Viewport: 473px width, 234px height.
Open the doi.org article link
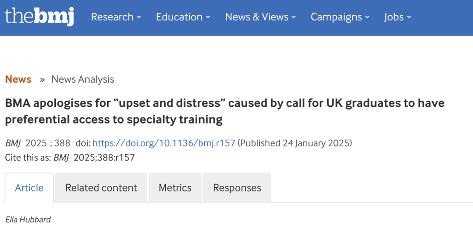164,143
